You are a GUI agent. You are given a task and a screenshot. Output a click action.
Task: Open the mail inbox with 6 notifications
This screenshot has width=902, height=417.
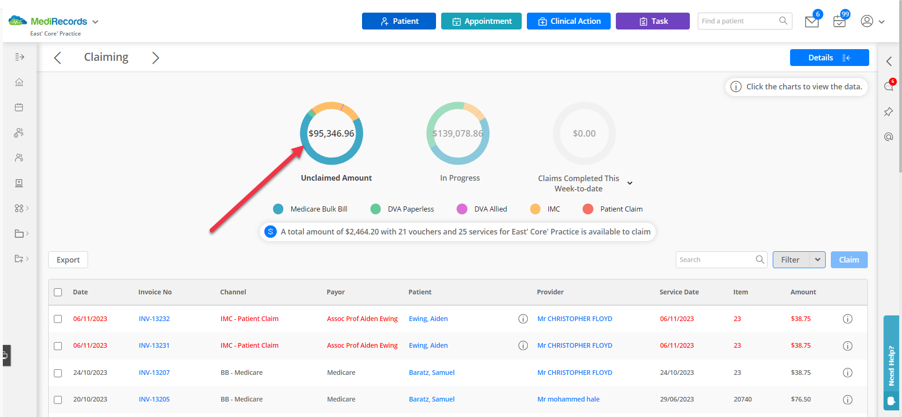point(813,21)
